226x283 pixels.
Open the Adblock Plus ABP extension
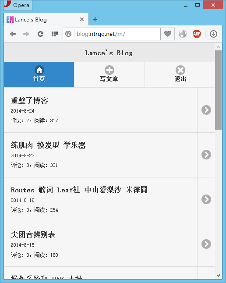(x=197, y=34)
